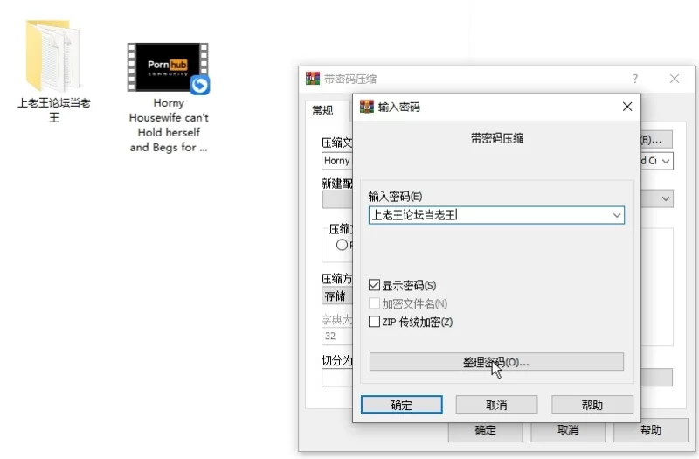Select the radio button under 压缩文件格式 in the back window
699x459 pixels.
(x=342, y=245)
